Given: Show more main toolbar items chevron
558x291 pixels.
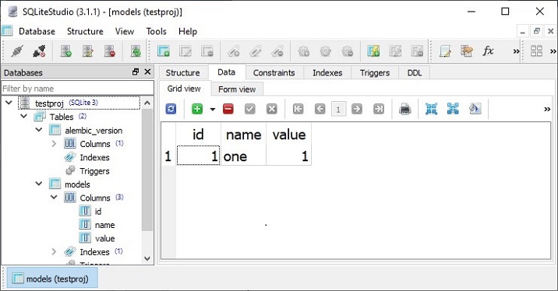Looking at the screenshot, I should (517, 51).
